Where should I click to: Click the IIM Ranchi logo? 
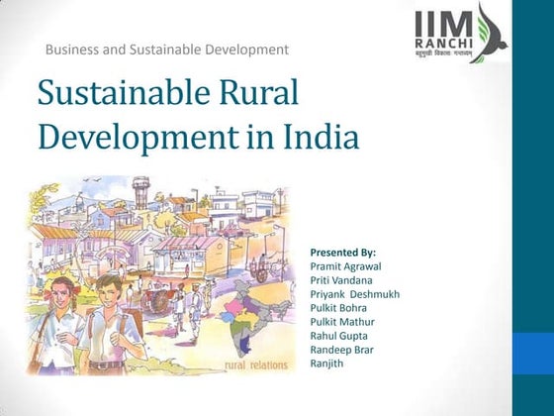coord(461,33)
